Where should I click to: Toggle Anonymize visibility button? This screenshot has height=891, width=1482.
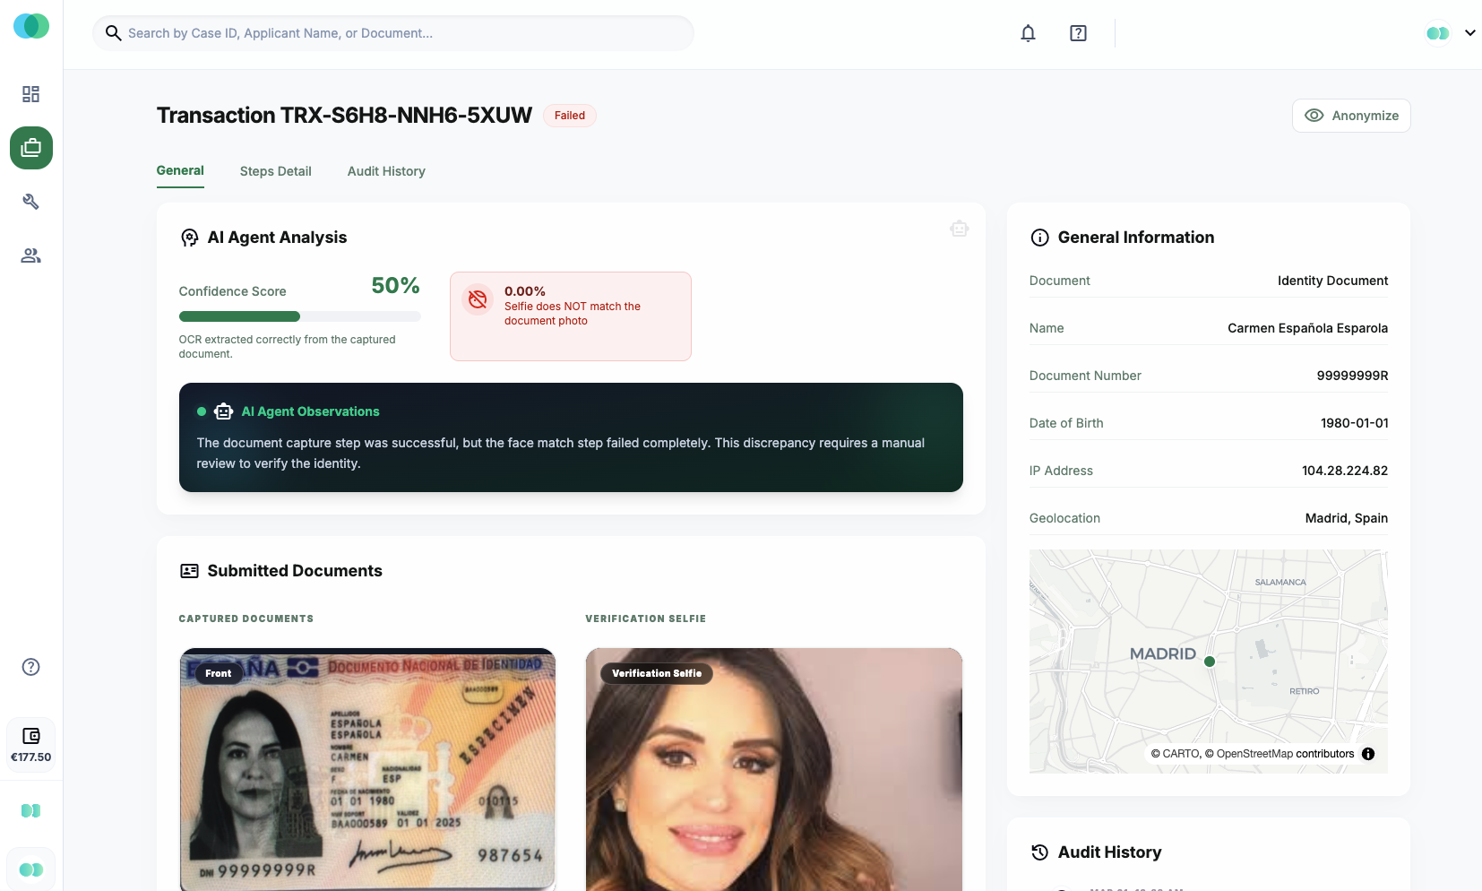[1351, 116]
